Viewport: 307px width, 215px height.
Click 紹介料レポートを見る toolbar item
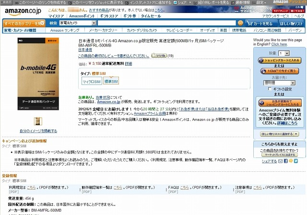point(211,3)
